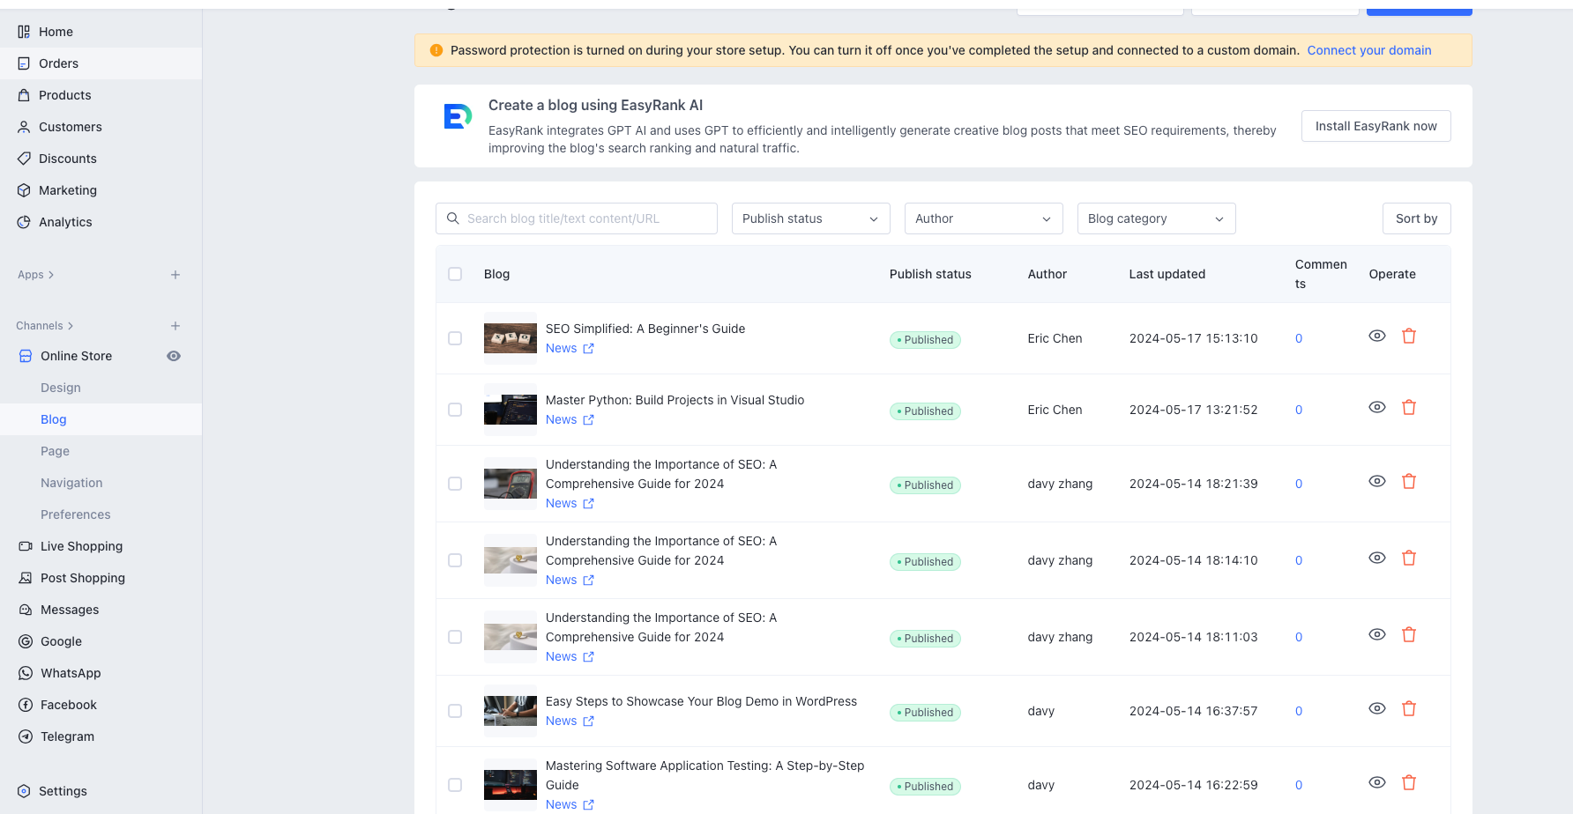
Task: Click the Marketing icon in sidebar
Action: (x=24, y=190)
